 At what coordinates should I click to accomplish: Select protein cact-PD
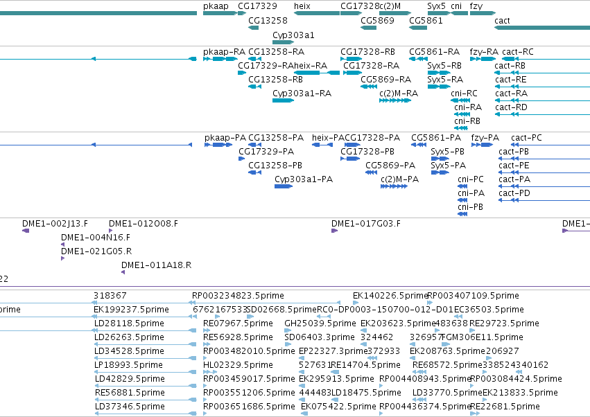514,193
